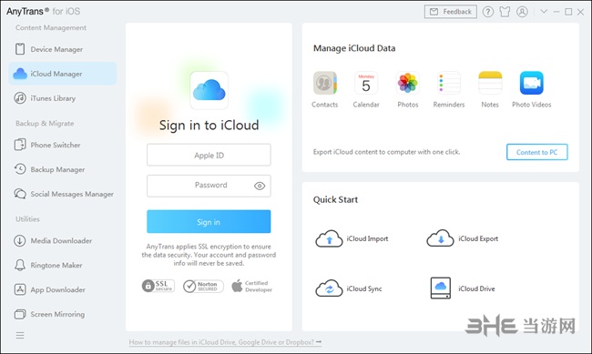Click the "Manage iCloud Data" heading
The image size is (592, 354).
click(x=354, y=48)
